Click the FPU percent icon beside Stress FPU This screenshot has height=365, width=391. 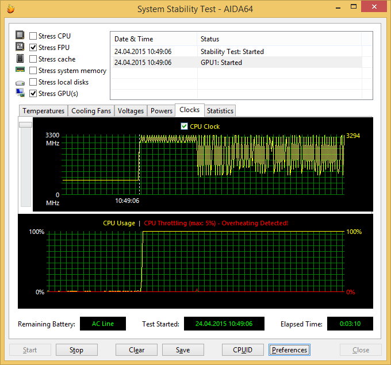20,47
